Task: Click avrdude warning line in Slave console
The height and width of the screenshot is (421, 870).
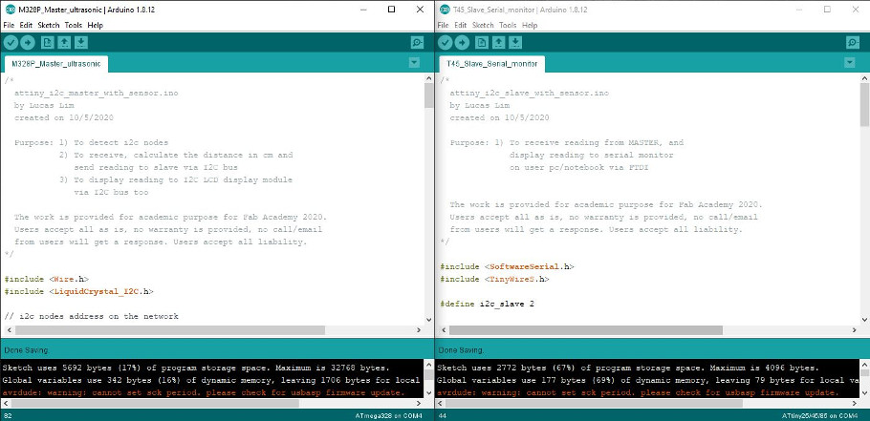Action: 638,392
